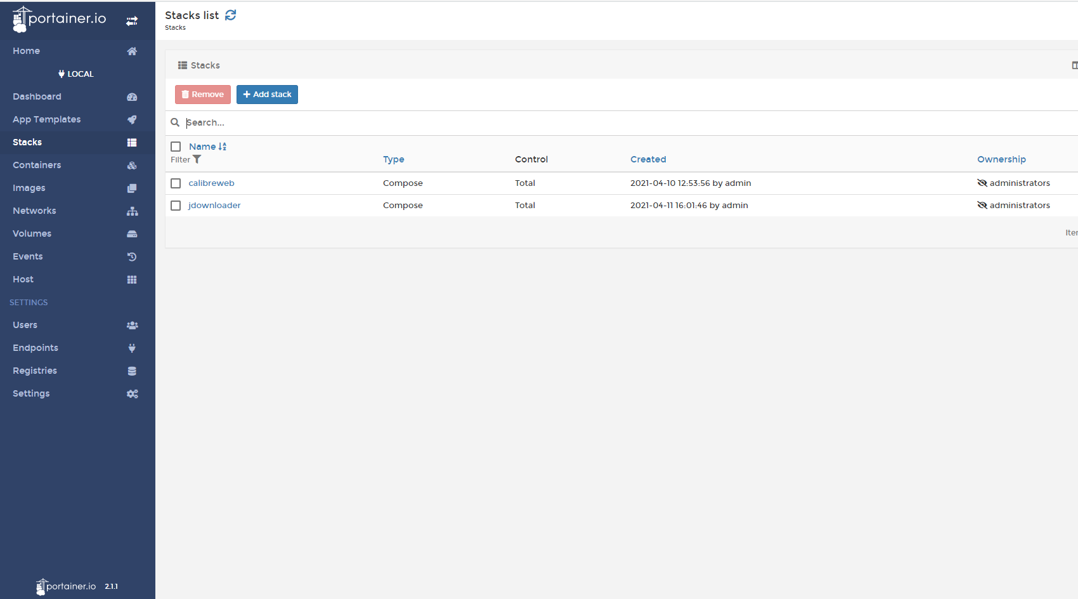
Task: Click the refresh icon beside Stacks list
Action: tap(231, 15)
